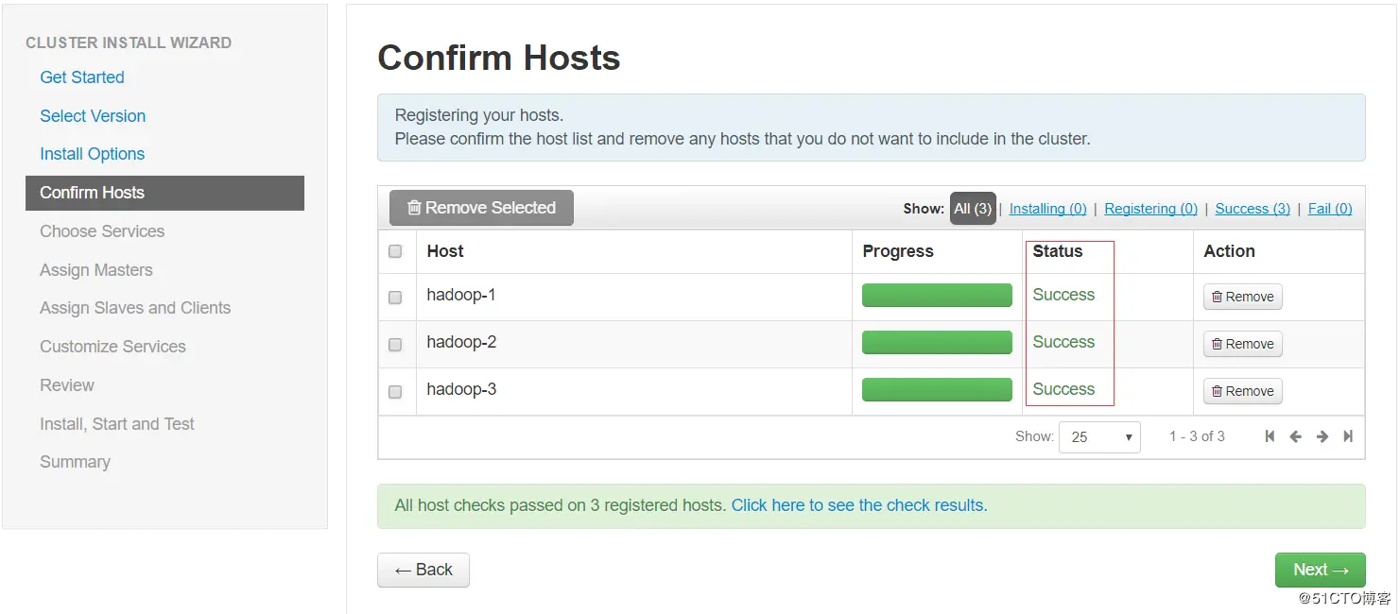The height and width of the screenshot is (614, 1400).
Task: Return to the Get Started step
Action: pyautogui.click(x=82, y=77)
